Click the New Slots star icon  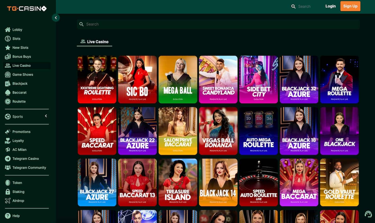(8, 48)
